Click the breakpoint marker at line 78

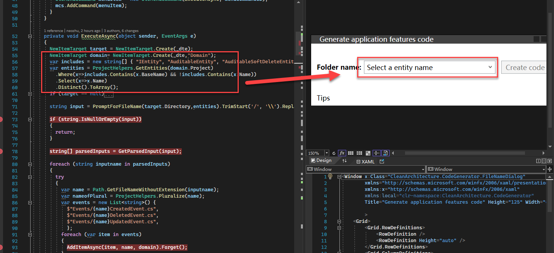click(2, 151)
